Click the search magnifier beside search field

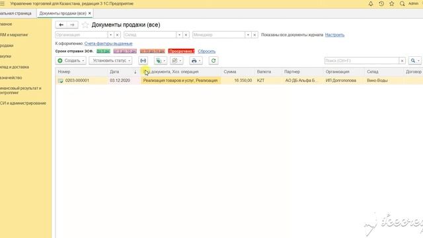tap(414, 61)
